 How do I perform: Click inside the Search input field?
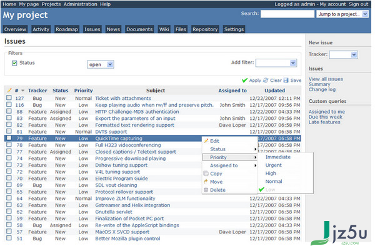287,14
